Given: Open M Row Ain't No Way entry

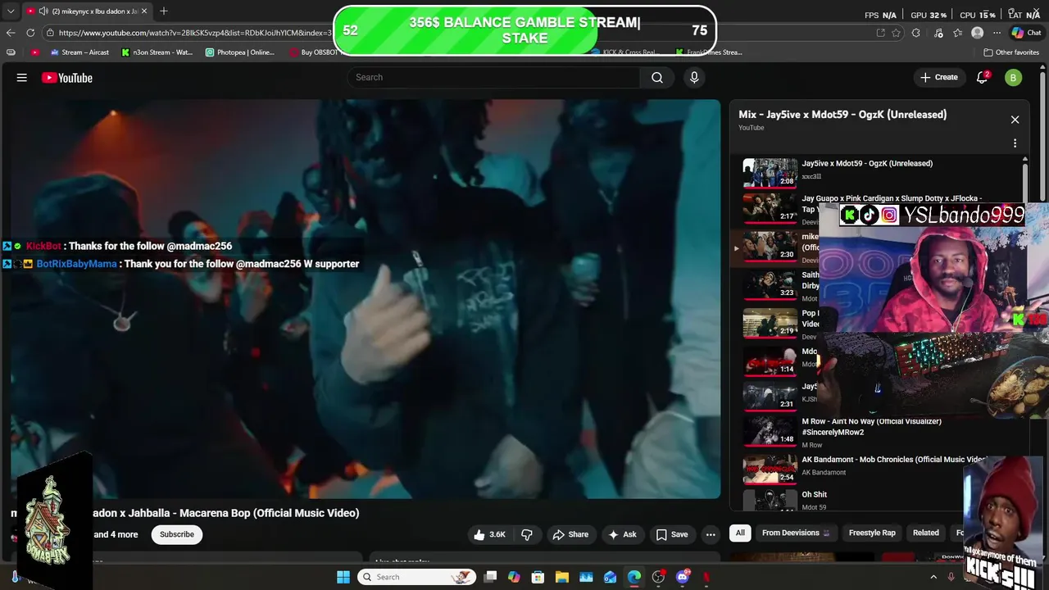Looking at the screenshot, I should 877,432.
